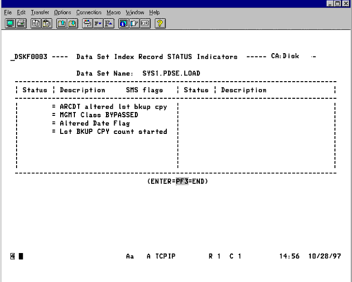This screenshot has width=352, height=282.
Task: Click the printer toolbar icon
Action: (x=21, y=23)
